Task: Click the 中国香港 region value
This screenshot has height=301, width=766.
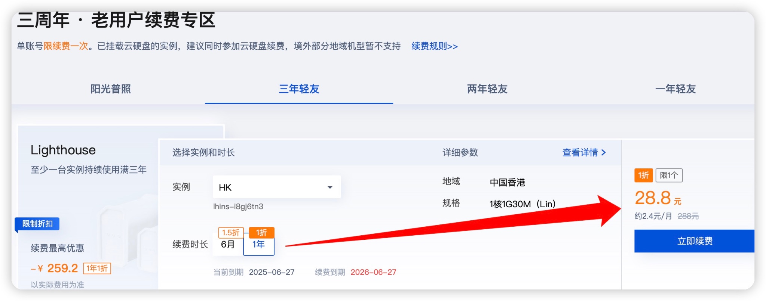Action: tap(508, 182)
